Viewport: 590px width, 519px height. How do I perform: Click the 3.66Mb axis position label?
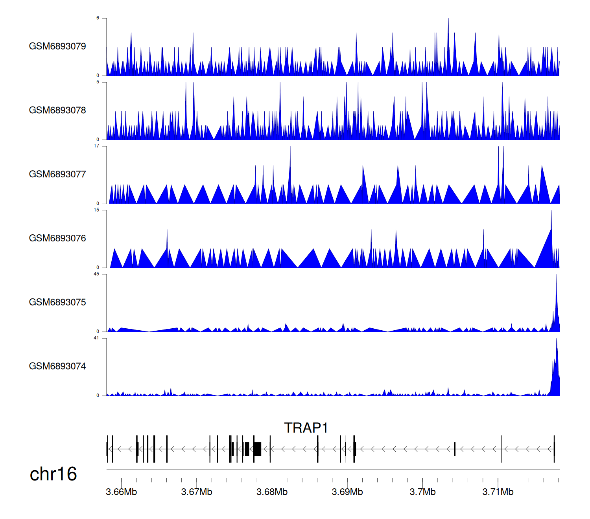pyautogui.click(x=121, y=492)
